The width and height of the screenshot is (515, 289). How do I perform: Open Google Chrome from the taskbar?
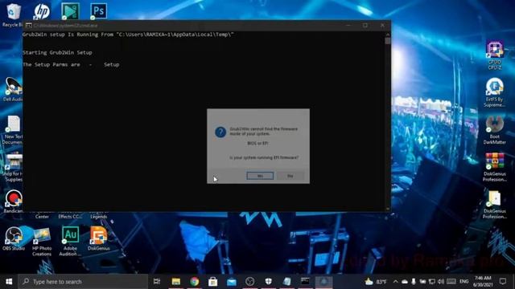pos(195,282)
